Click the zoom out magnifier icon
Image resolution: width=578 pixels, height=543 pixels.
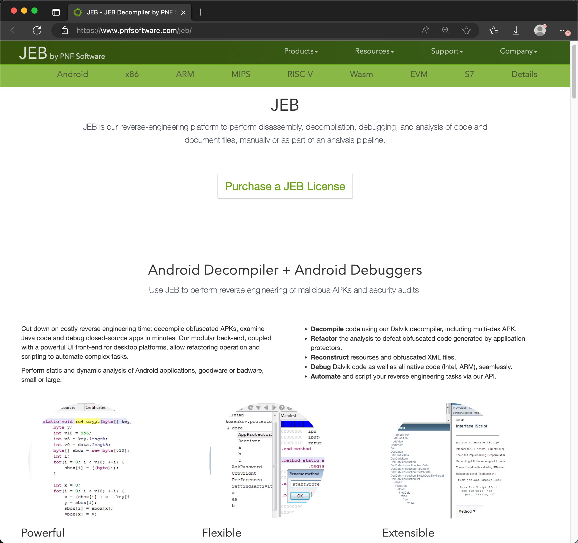click(x=446, y=30)
